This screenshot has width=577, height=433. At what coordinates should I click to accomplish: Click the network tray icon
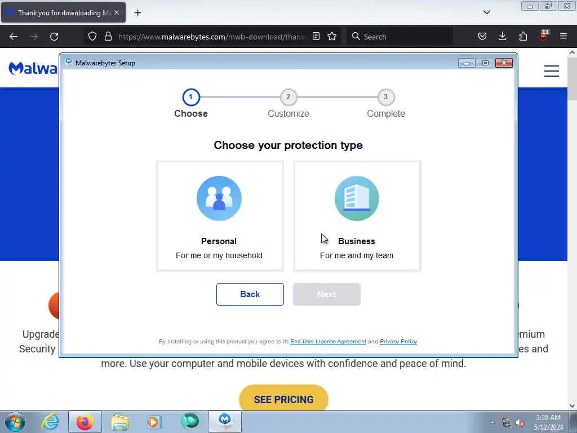pyautogui.click(x=507, y=423)
